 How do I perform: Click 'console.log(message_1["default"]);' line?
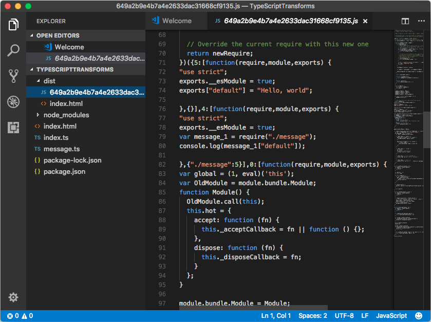click(242, 146)
